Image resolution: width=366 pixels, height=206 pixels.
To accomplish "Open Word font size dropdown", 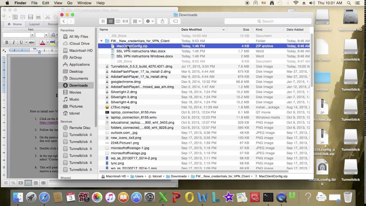I will pyautogui.click(x=46, y=35).
